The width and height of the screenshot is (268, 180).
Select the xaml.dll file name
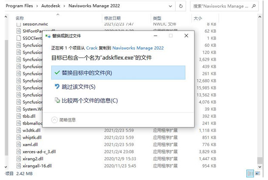30,144
